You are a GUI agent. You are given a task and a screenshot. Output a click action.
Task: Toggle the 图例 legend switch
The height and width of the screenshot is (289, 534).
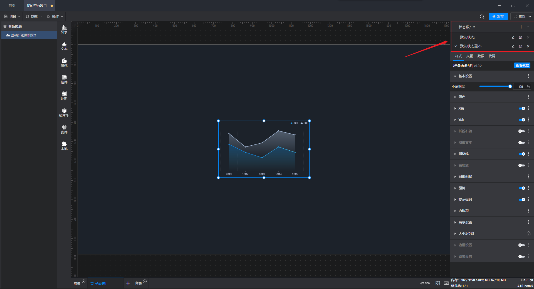[x=522, y=188]
